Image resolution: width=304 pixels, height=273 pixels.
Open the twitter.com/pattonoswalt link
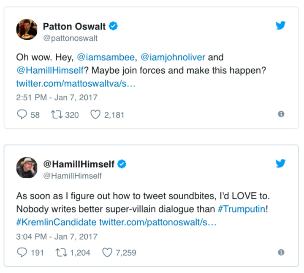coord(157,222)
